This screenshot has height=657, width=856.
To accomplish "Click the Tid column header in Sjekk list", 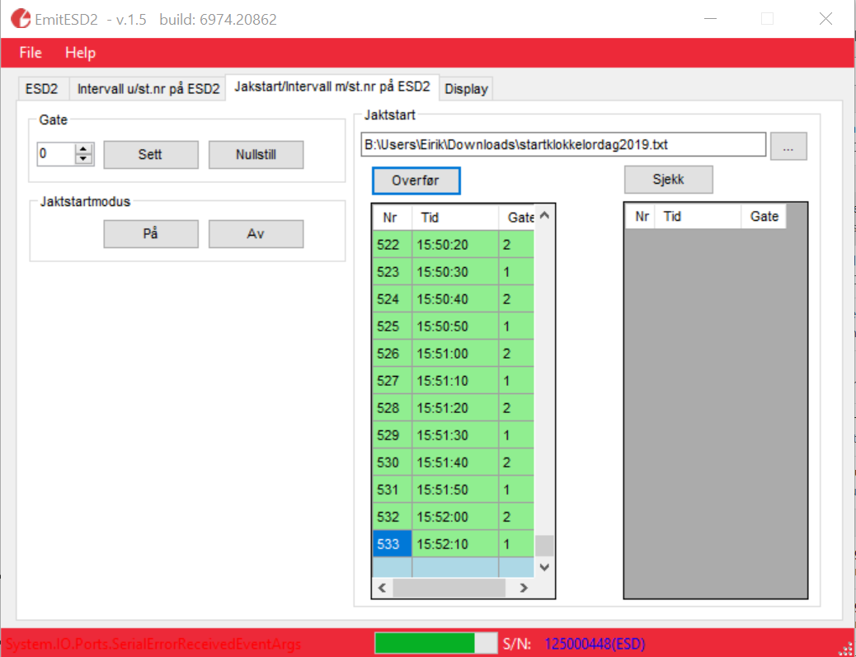I will [x=698, y=217].
